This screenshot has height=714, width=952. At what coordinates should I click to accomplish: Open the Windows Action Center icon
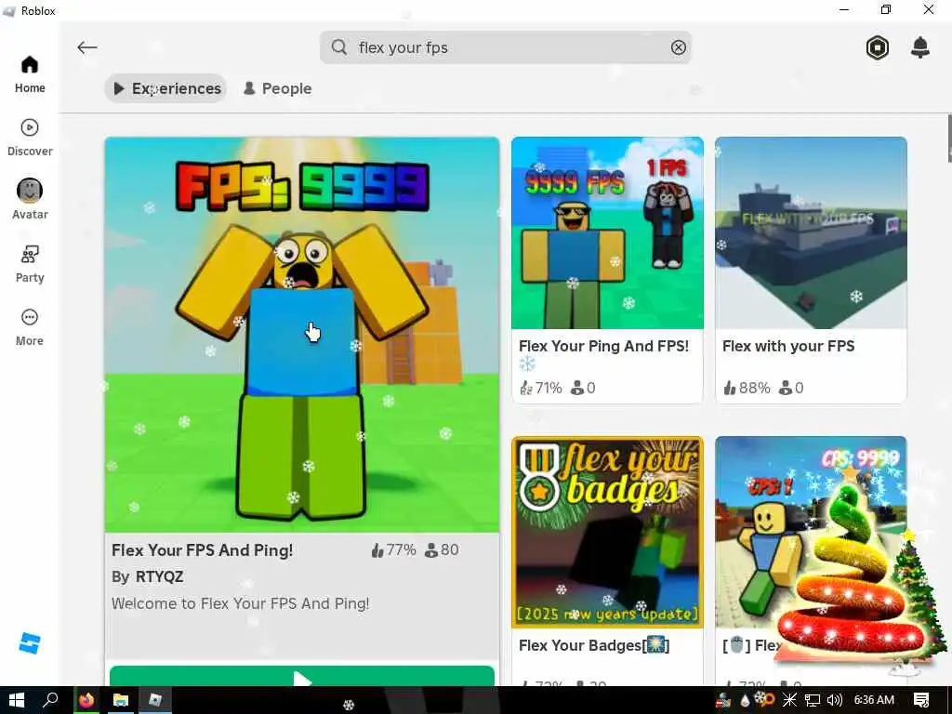point(921,700)
